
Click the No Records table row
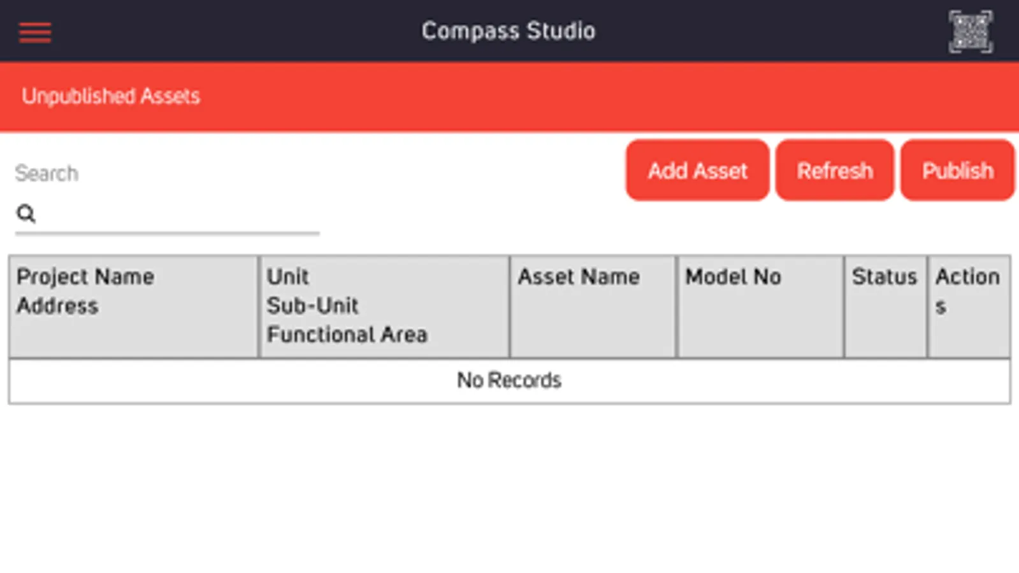[509, 381]
